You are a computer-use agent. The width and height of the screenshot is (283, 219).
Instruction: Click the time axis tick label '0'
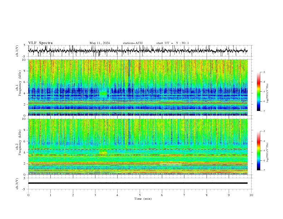pos(28,195)
